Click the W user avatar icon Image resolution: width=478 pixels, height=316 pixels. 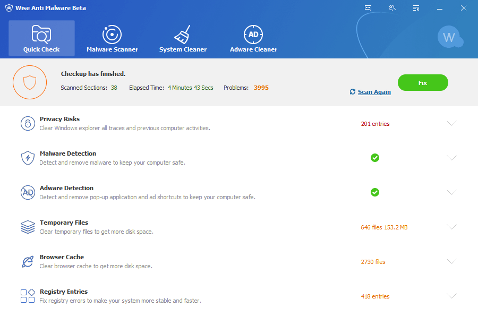(449, 37)
